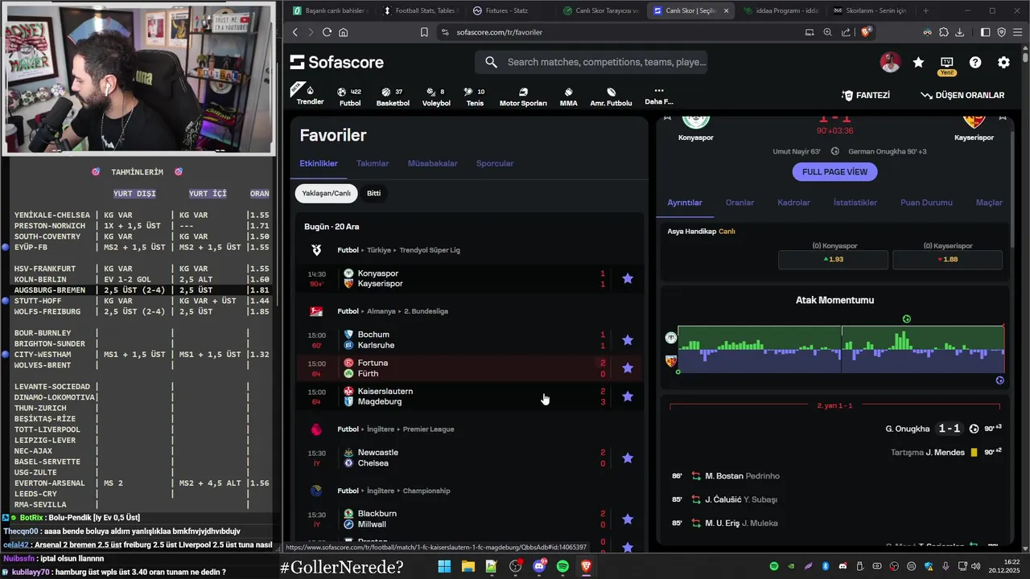Viewport: 1030px width, 579px height.
Task: Open the MMA sport category
Action: pyautogui.click(x=568, y=96)
